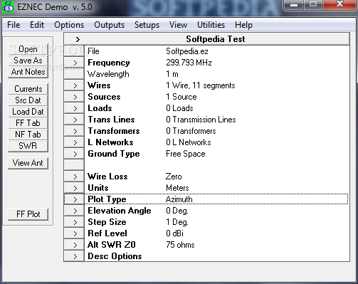Click the arrow button next to Plot Type
The height and width of the screenshot is (284, 358).
tap(74, 199)
